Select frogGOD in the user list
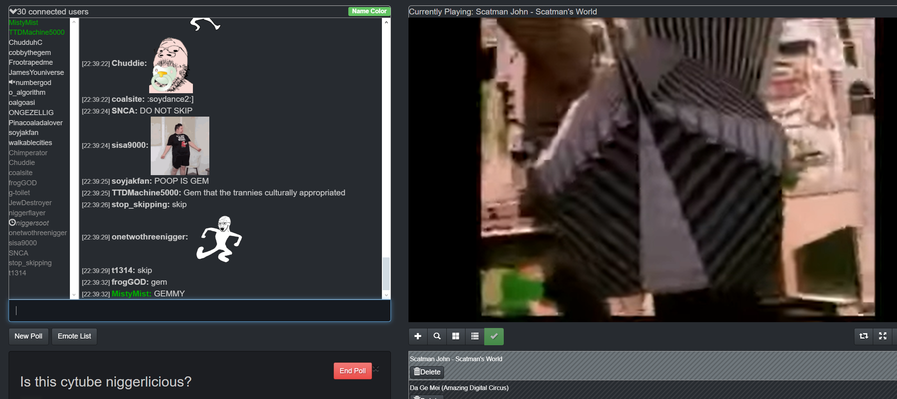 [x=23, y=183]
